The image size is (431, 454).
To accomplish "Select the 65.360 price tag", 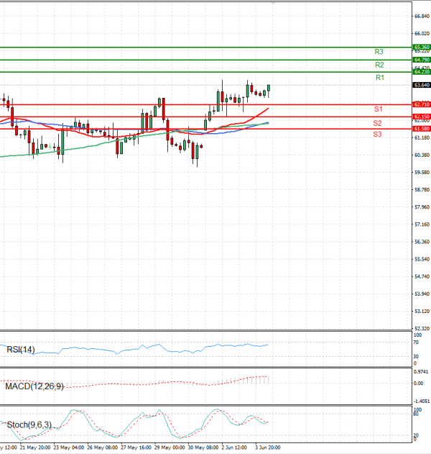I will click(422, 47).
